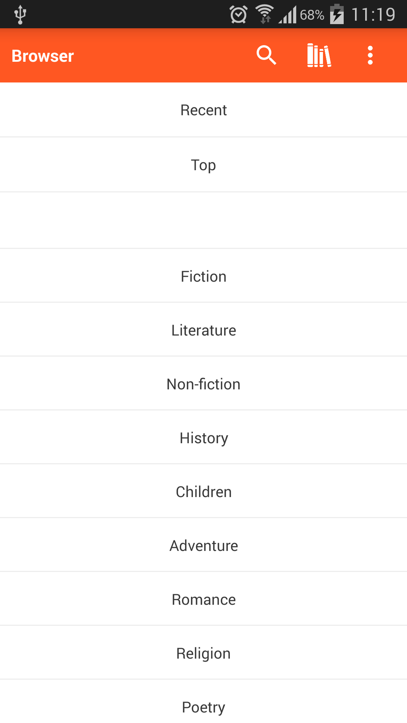Tap the Browser title text

[43, 56]
